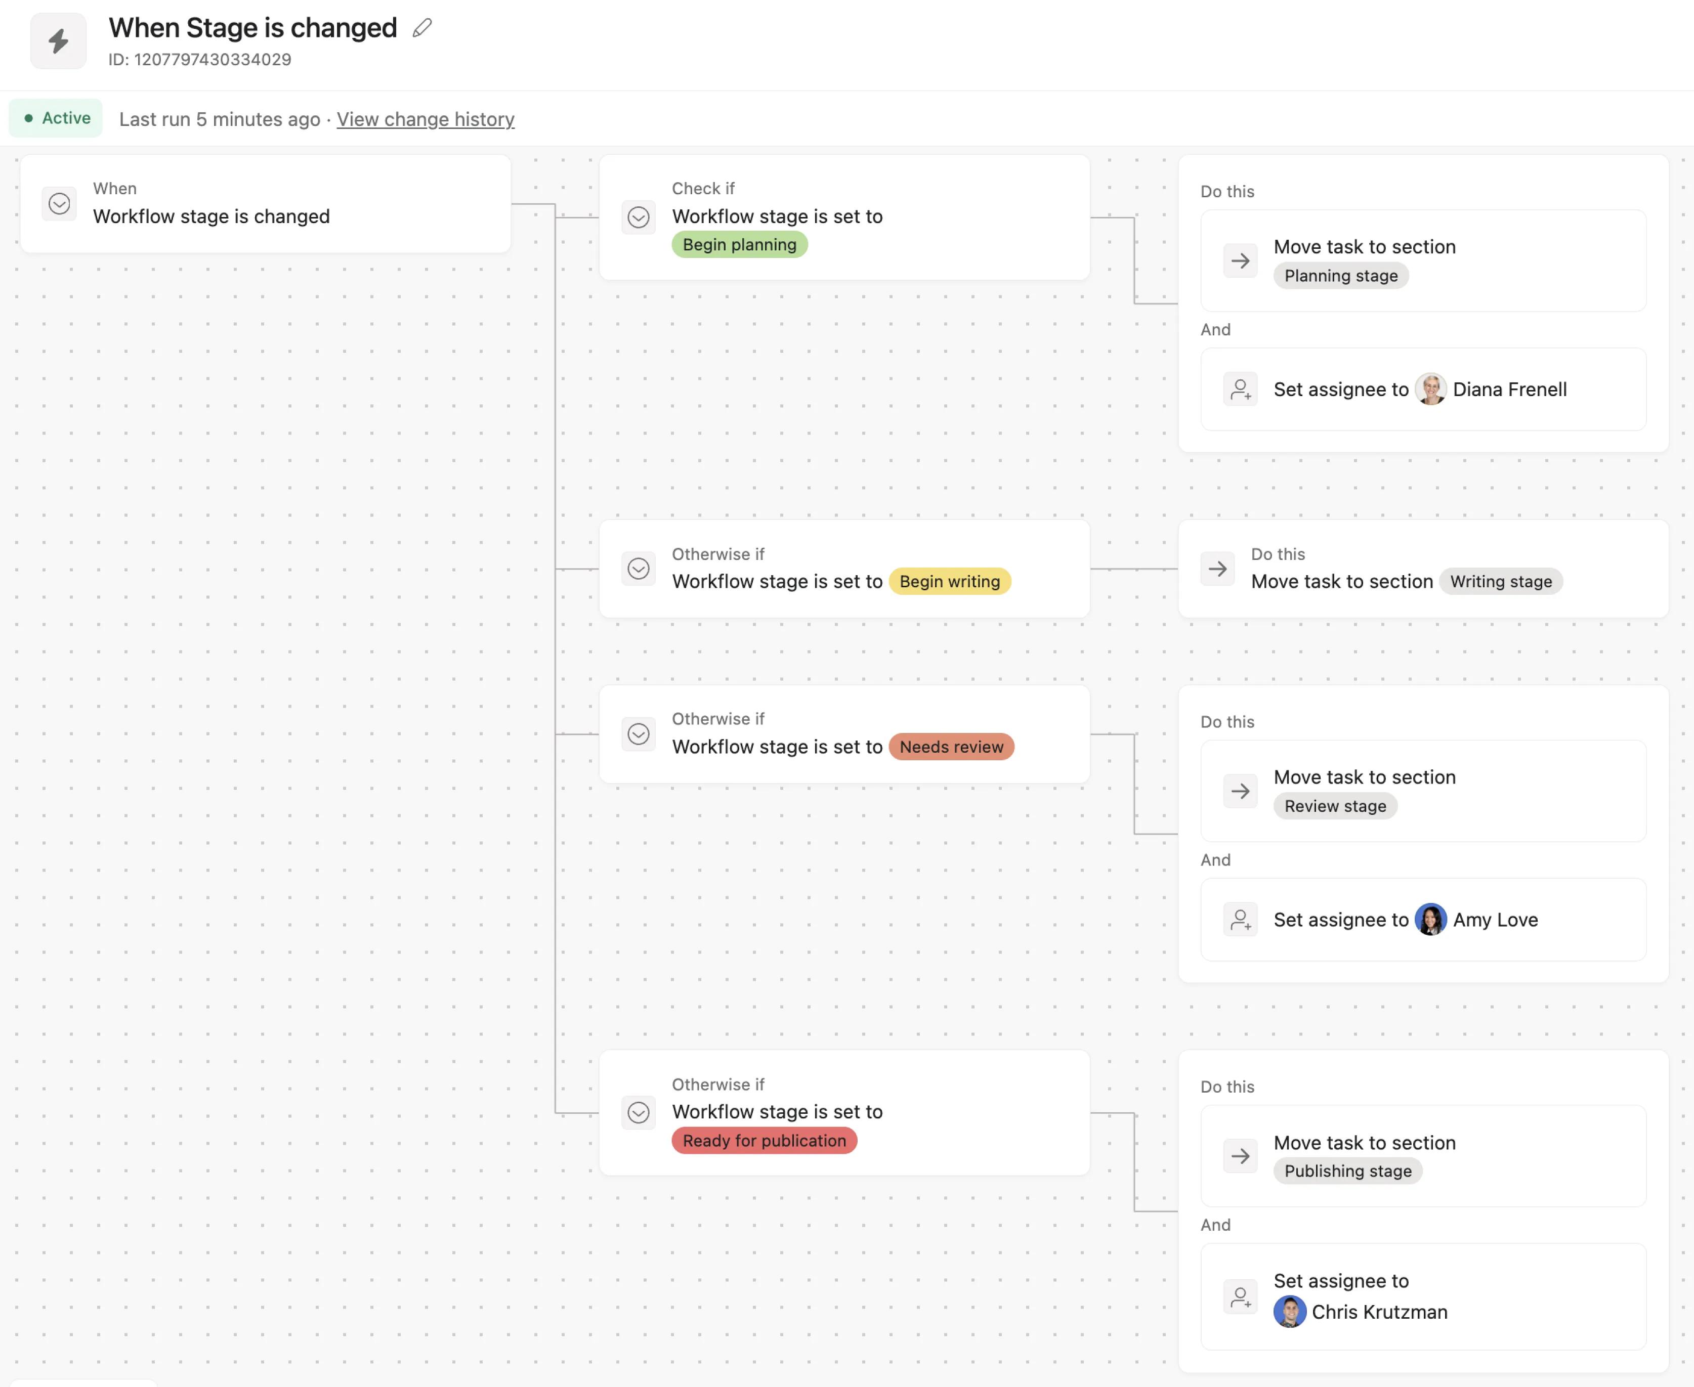Click the arrow icon beside Writing stage action
Viewport: 1694px width, 1387px height.
point(1217,569)
